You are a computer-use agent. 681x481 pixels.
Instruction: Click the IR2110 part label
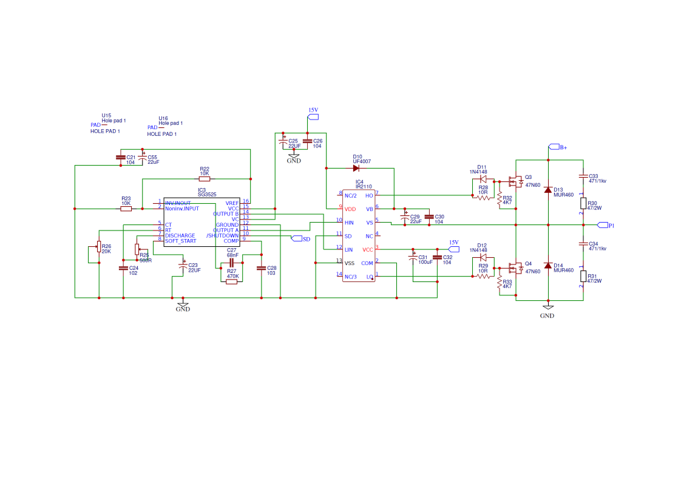tap(364, 187)
